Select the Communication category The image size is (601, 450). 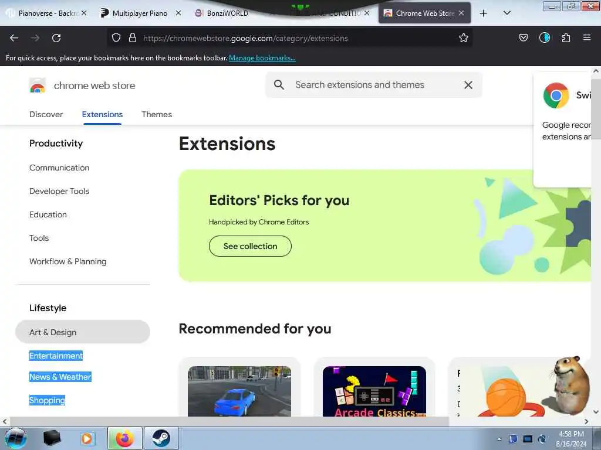pyautogui.click(x=59, y=168)
